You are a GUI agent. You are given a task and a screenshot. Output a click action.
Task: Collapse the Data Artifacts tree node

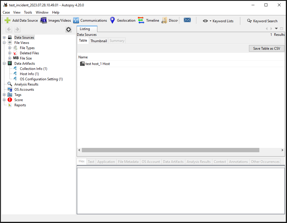click(4, 64)
